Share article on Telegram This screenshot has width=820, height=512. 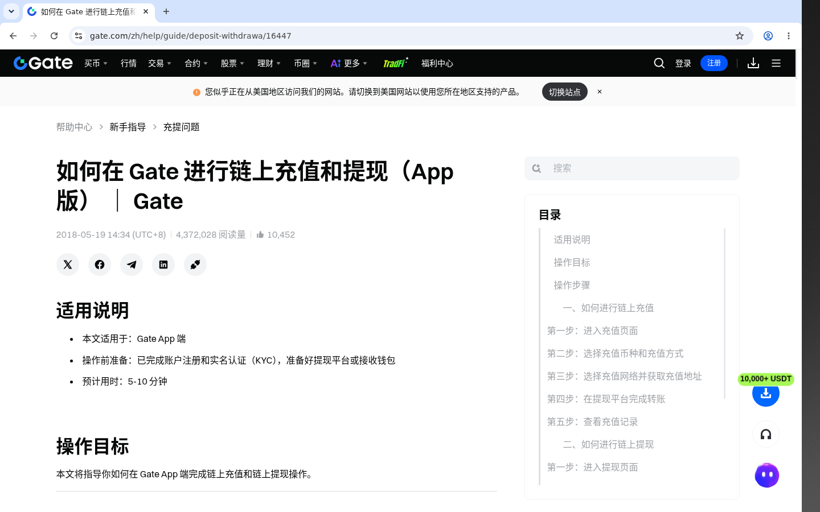tap(132, 265)
